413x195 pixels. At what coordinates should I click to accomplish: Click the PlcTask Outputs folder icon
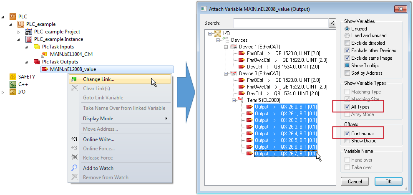[x=37, y=62]
